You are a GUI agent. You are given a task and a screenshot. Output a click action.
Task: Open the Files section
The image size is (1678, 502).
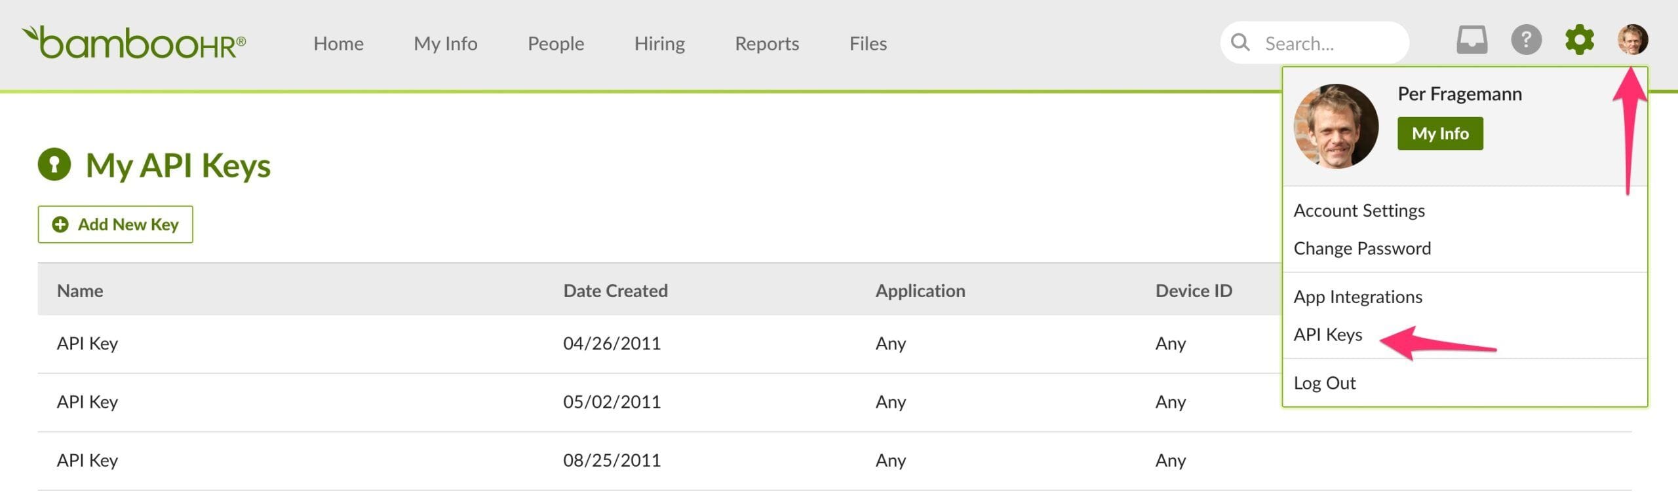point(868,43)
